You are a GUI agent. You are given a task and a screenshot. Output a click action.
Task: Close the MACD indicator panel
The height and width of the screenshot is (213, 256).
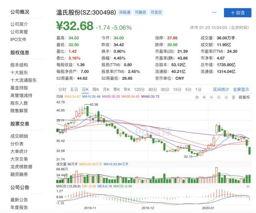coord(248,186)
